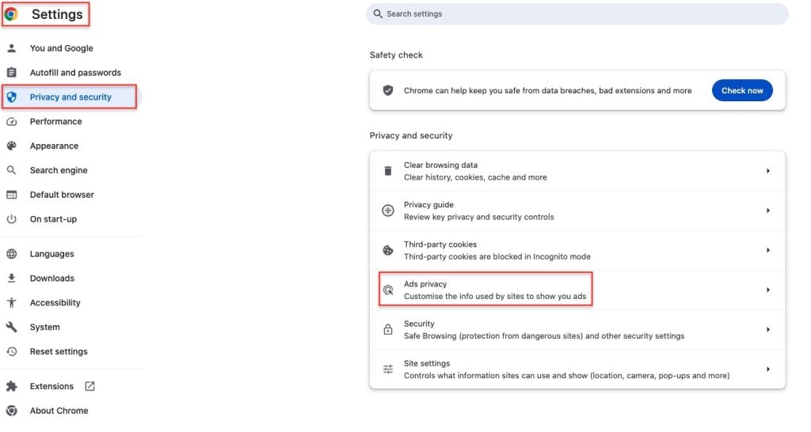
Task: Go to Search engine settings
Action: (x=59, y=170)
